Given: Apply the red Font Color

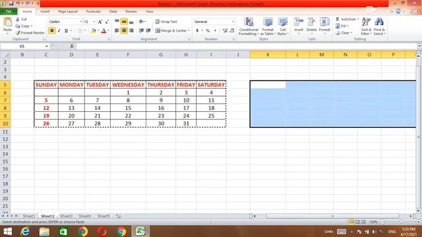Looking at the screenshot, I should (104, 31).
